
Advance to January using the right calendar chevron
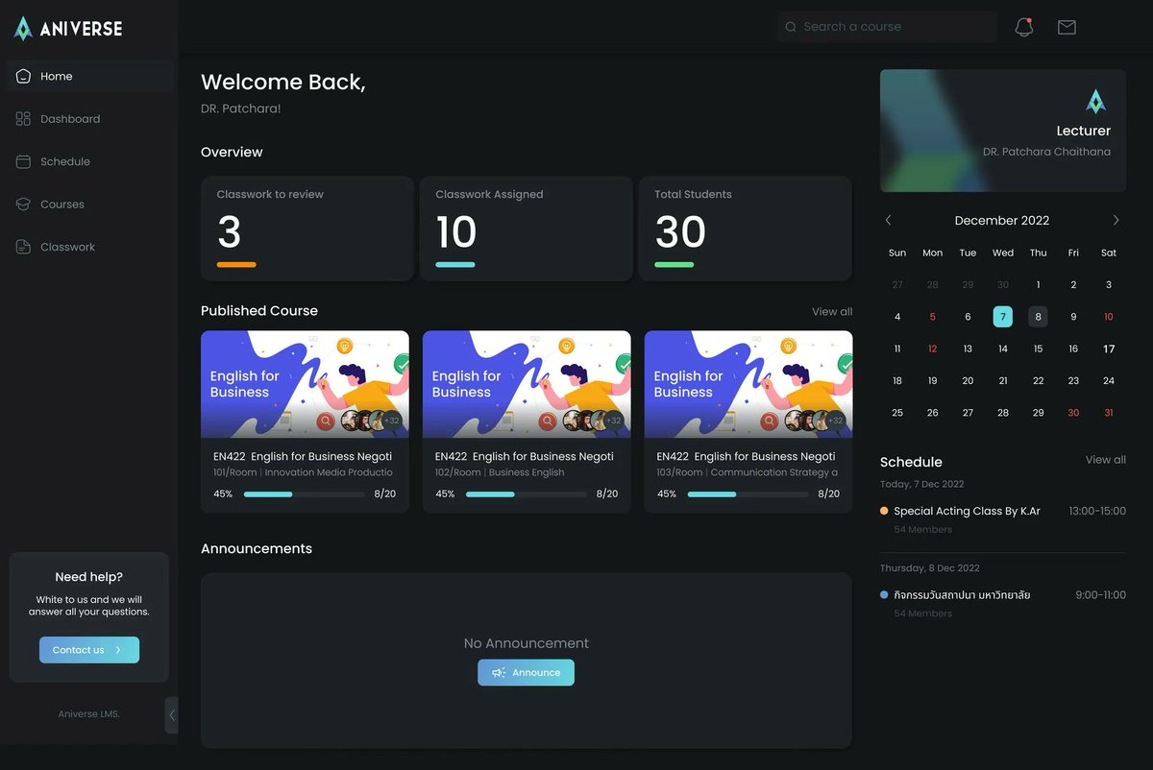tap(1116, 220)
